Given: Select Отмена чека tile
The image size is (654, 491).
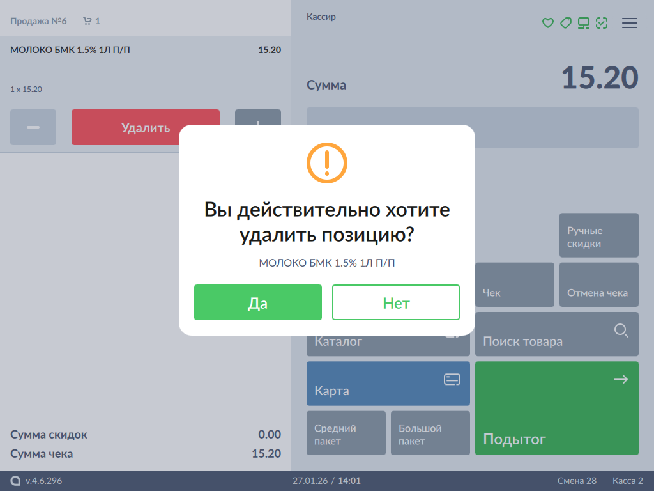Looking at the screenshot, I should pos(598,285).
